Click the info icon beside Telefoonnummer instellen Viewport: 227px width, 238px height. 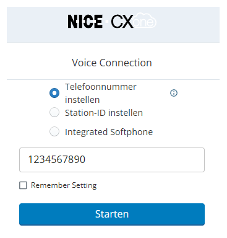[x=174, y=93]
